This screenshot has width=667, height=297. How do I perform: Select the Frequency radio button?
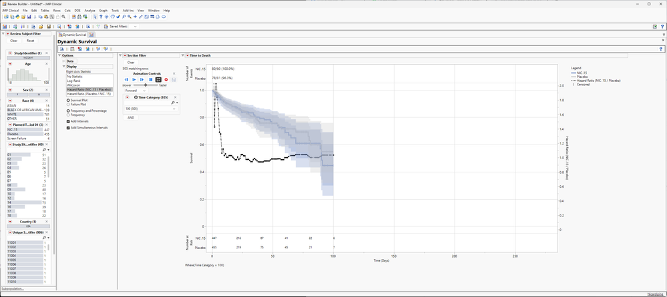point(68,115)
